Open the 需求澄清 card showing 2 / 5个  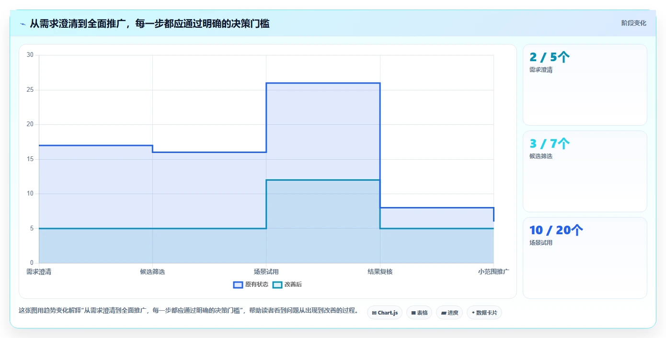[x=585, y=85]
